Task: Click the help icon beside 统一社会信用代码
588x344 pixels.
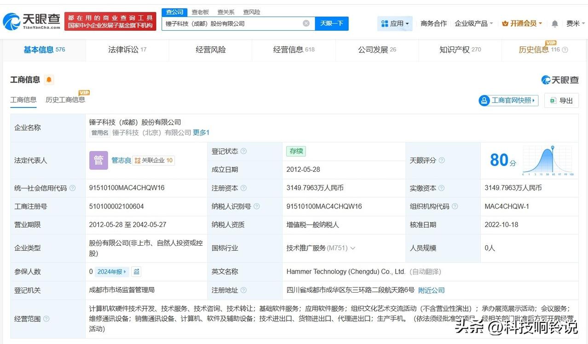Action: 73,188
